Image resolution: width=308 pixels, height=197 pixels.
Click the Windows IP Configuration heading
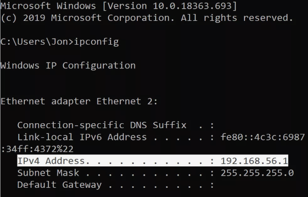pos(68,66)
